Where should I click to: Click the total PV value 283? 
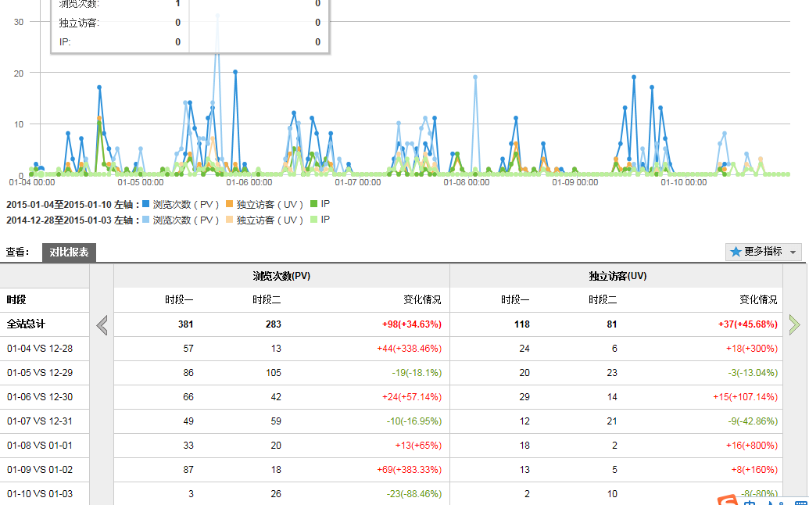click(274, 324)
